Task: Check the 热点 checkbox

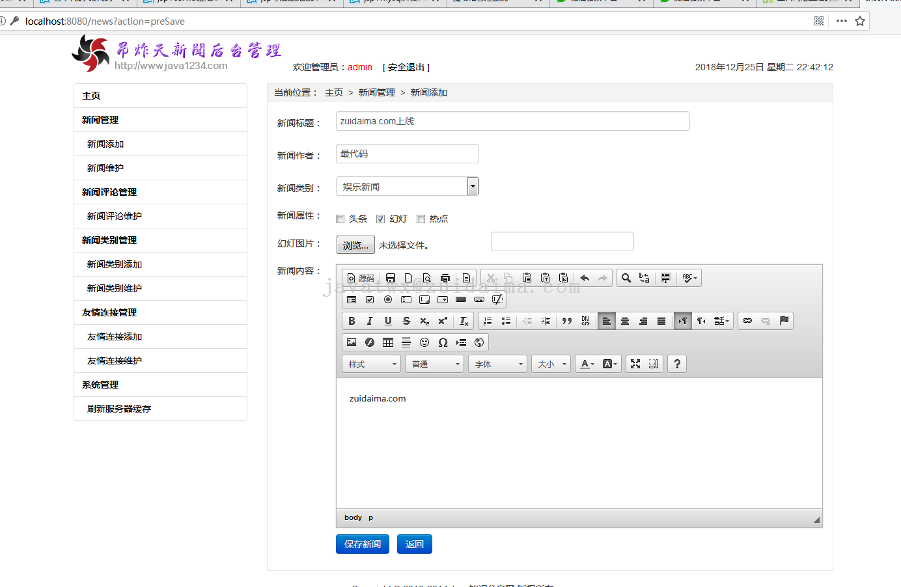Action: click(x=421, y=219)
